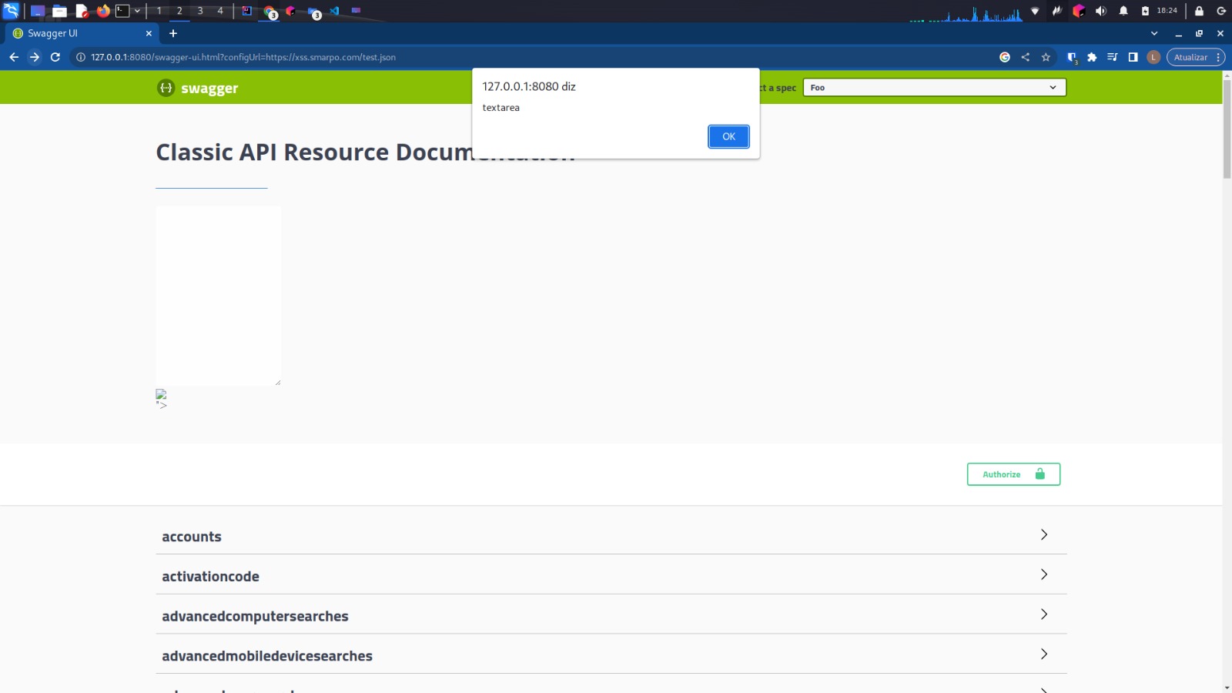Select the Swagger UI browser tab
Screen dimensions: 1232x693
[82, 34]
